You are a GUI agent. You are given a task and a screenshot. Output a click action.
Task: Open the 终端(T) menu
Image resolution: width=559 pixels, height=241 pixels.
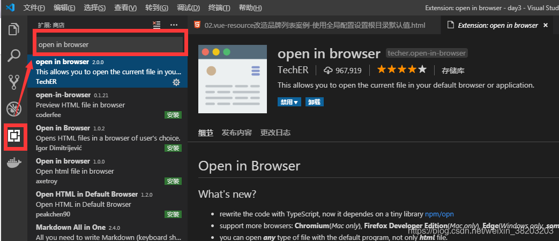(219, 8)
